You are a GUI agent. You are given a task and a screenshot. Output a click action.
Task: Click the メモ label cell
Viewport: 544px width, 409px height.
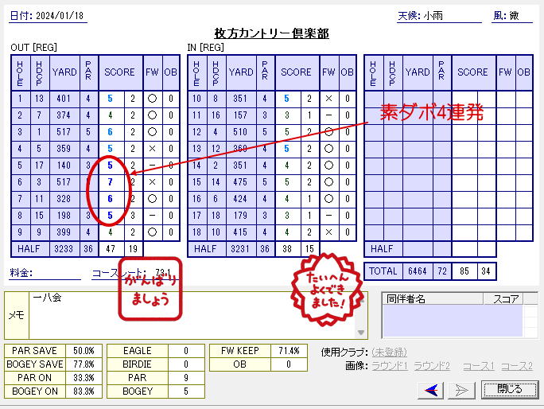pos(17,315)
